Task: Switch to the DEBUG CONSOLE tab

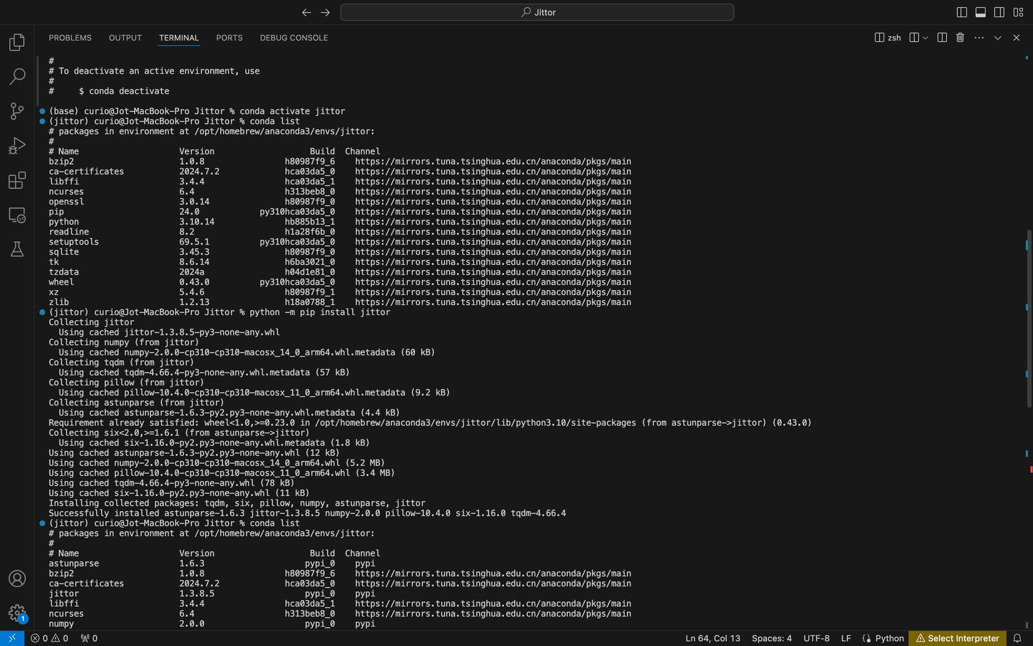Action: pyautogui.click(x=294, y=38)
